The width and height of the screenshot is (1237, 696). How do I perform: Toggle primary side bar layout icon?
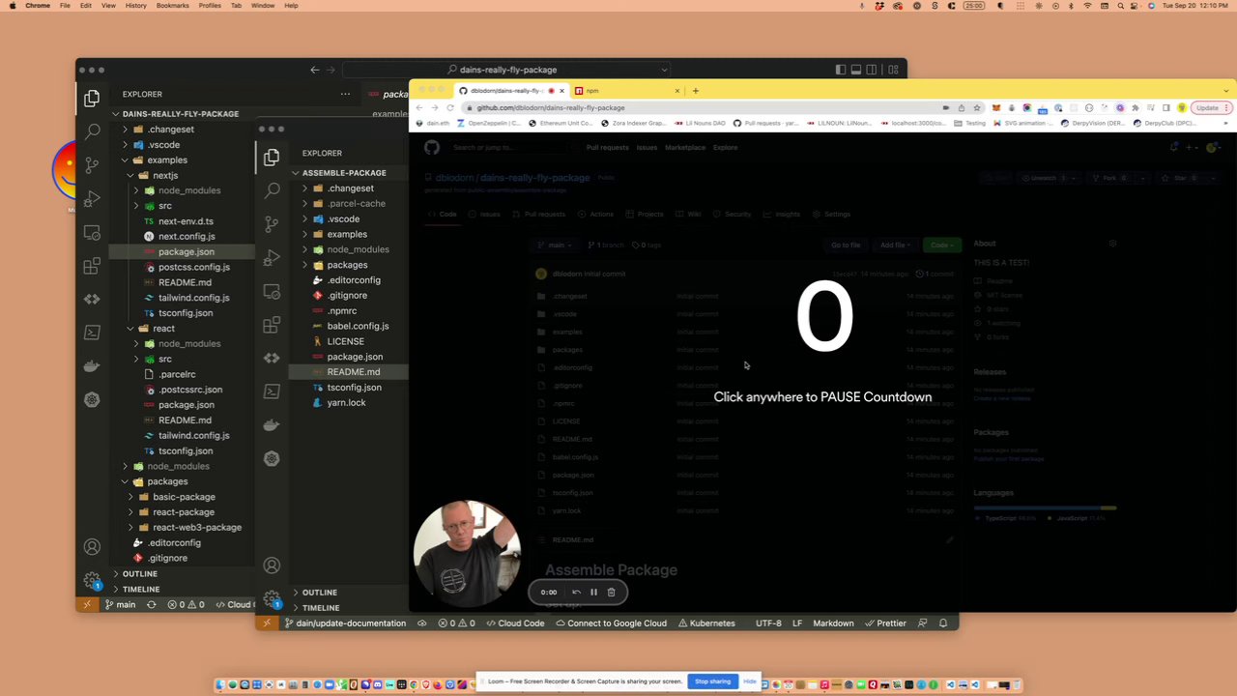tap(841, 70)
